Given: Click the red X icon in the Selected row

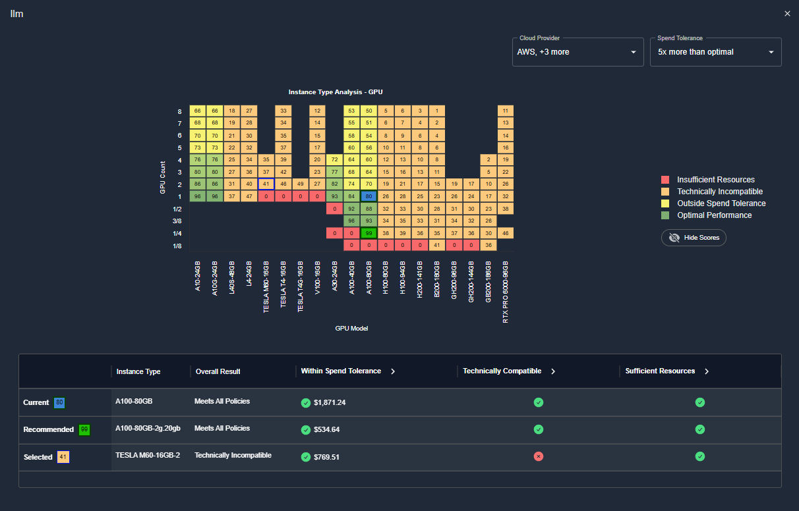Looking at the screenshot, I should click(539, 456).
